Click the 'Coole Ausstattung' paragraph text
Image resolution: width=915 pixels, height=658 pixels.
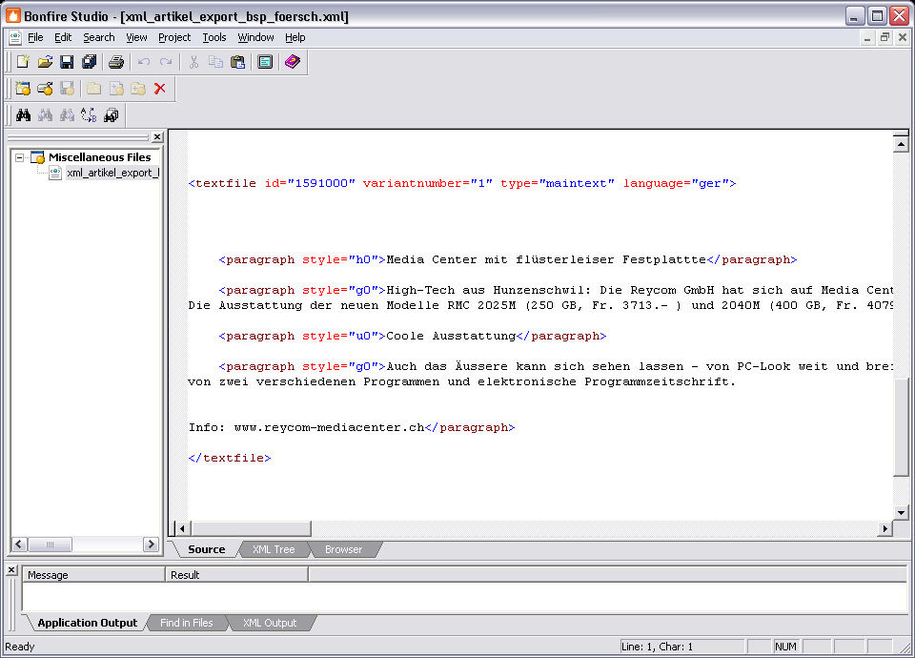(x=451, y=337)
